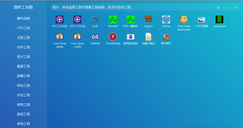Select the Prime95 tool icon

(113, 20)
